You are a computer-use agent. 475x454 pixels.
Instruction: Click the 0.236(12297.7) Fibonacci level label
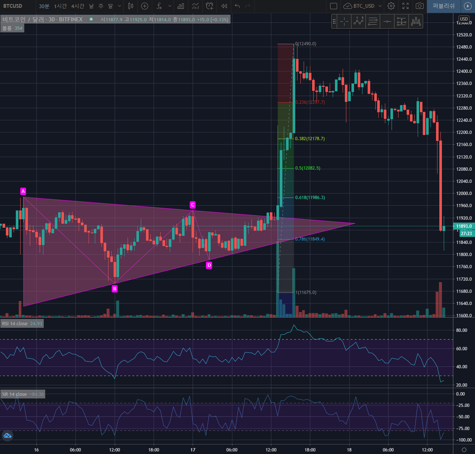[x=310, y=102]
